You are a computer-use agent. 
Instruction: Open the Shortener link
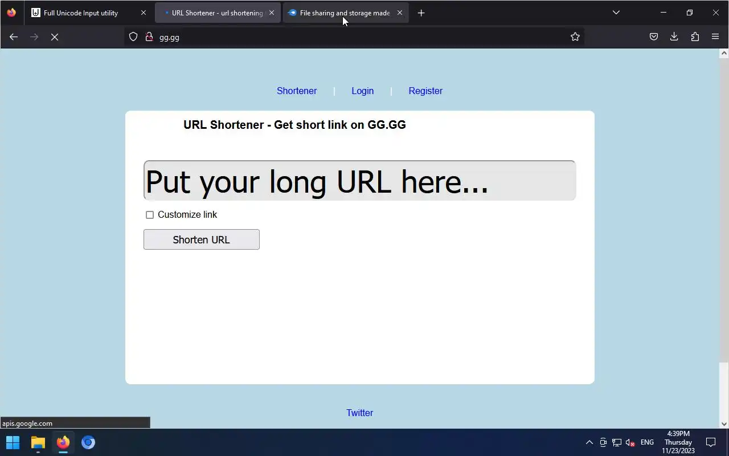click(x=297, y=91)
